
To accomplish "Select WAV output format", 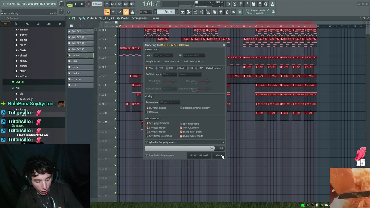I will (x=149, y=68).
